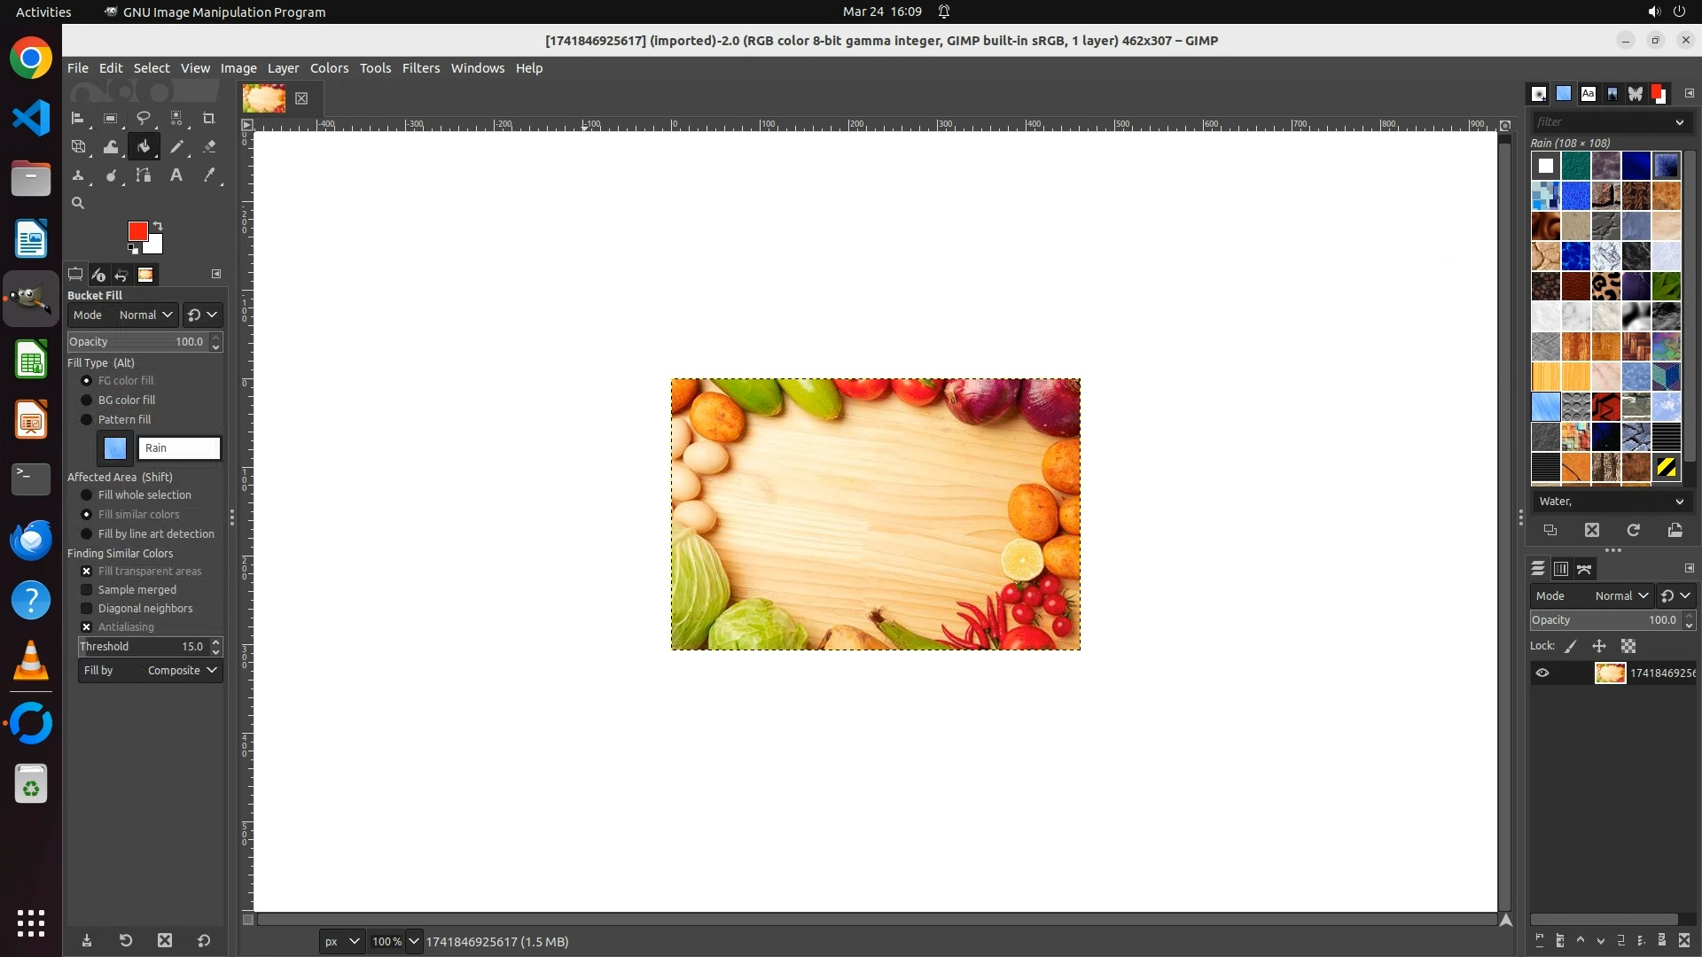1702x957 pixels.
Task: Select the Eraser tool
Action: [209, 147]
